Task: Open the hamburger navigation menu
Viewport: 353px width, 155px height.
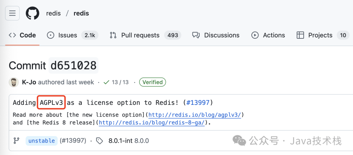Action: (x=12, y=13)
